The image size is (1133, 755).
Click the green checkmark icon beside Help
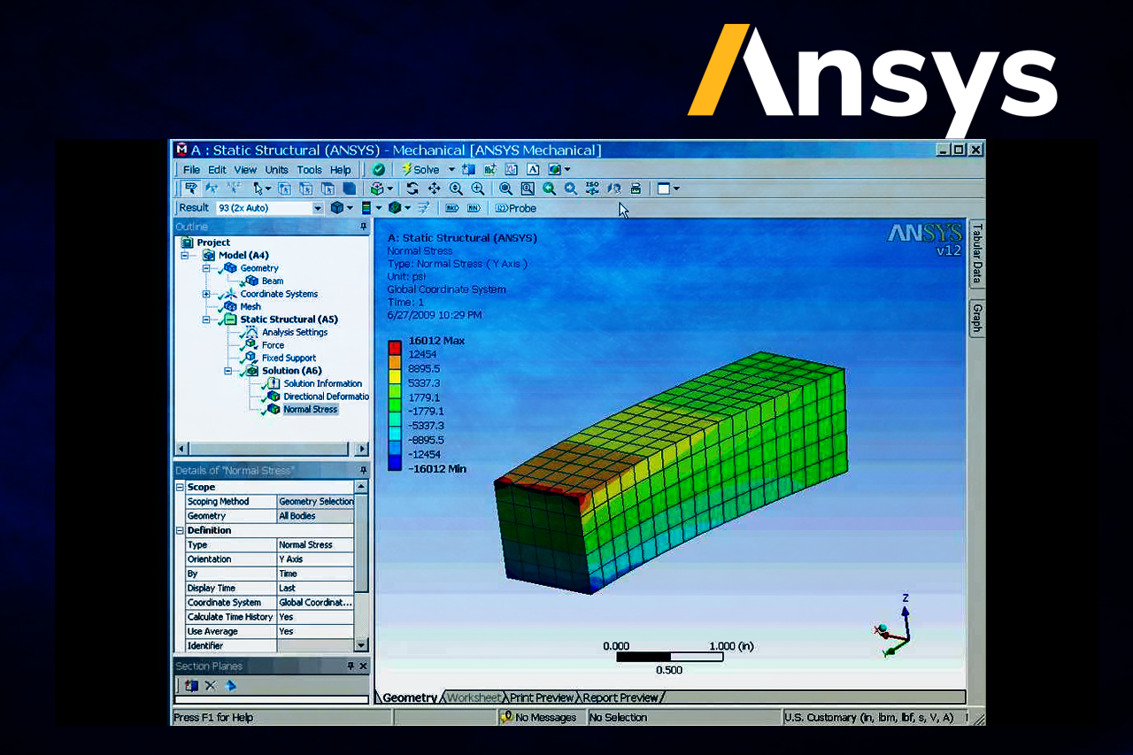click(379, 169)
